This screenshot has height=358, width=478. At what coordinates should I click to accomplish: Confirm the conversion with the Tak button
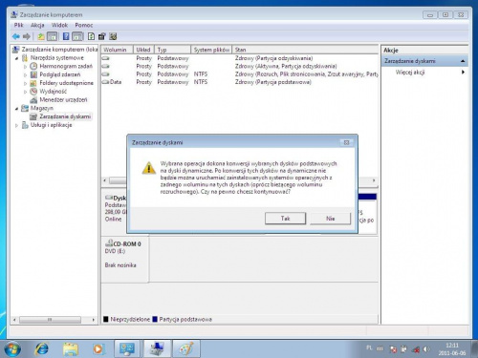click(x=285, y=219)
